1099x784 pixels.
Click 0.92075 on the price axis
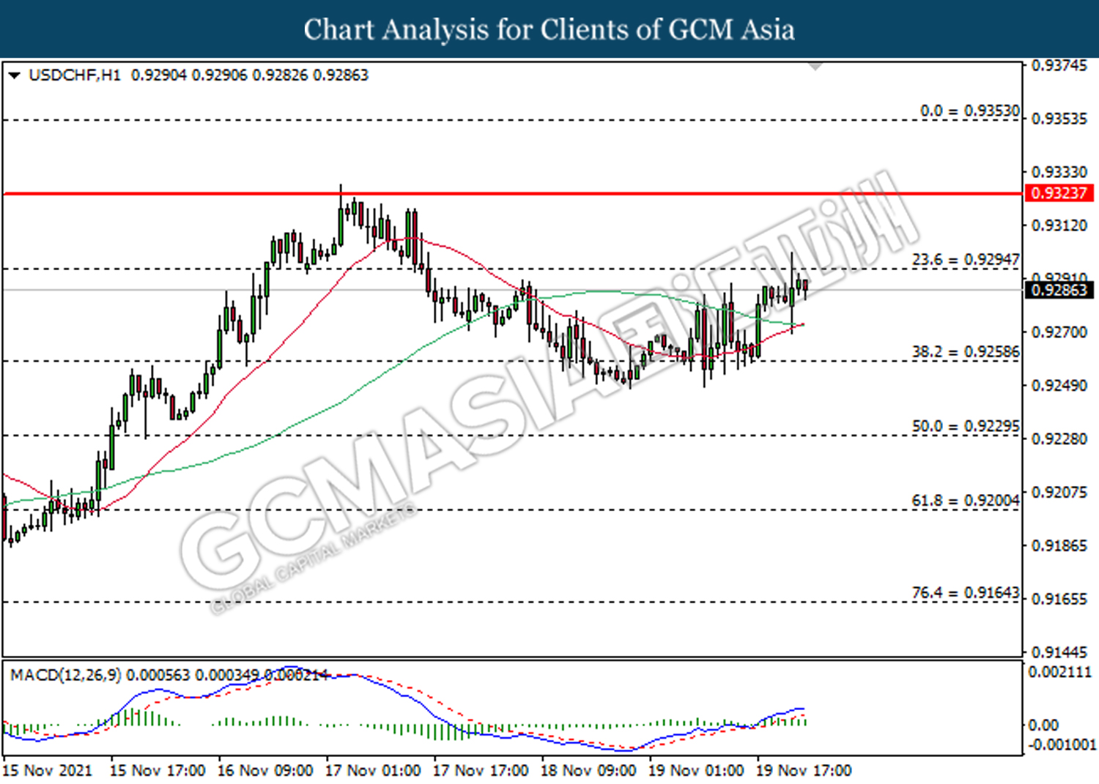coord(1059,493)
